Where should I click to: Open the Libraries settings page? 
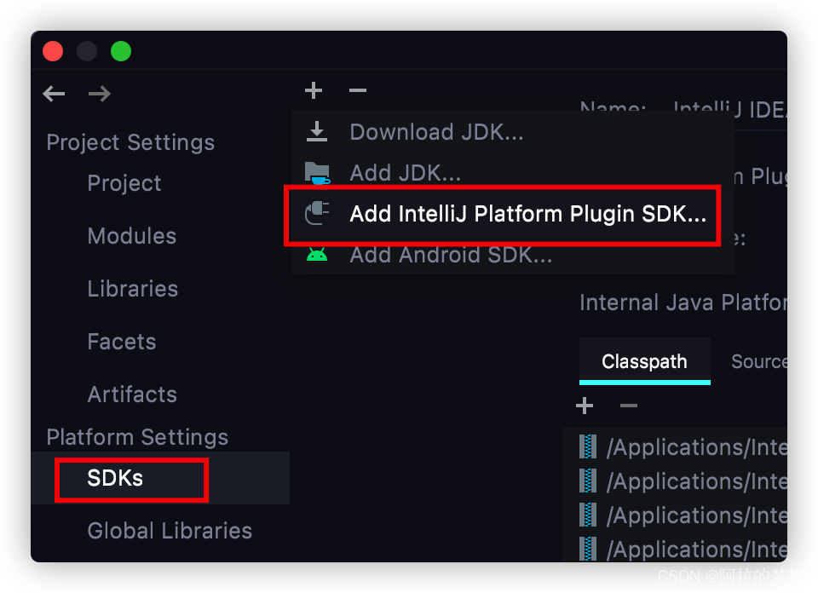133,289
